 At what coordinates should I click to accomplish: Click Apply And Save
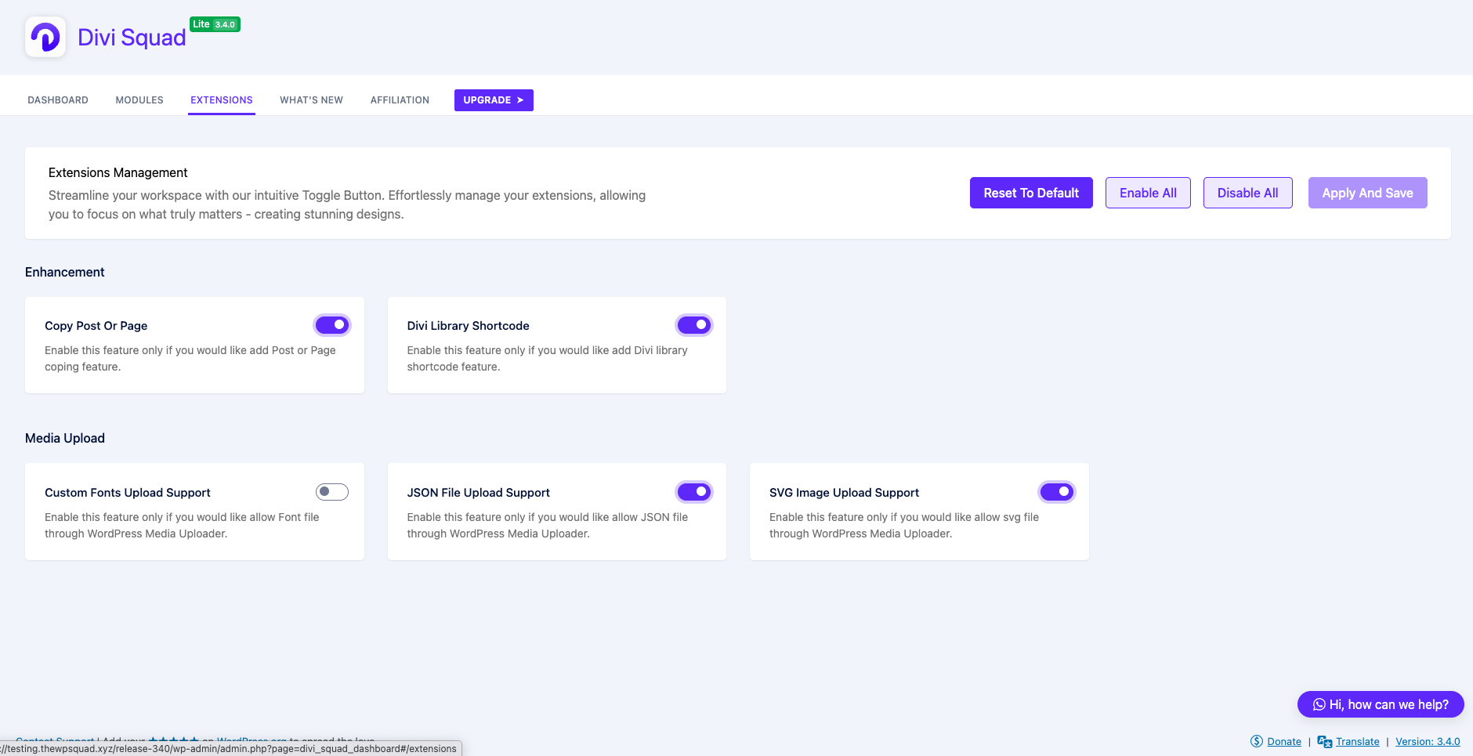pos(1367,193)
